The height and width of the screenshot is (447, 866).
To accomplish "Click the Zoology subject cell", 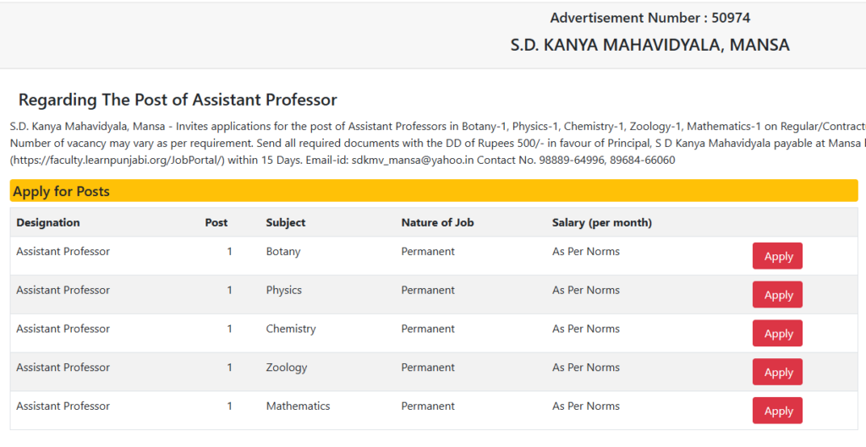I will (x=287, y=368).
